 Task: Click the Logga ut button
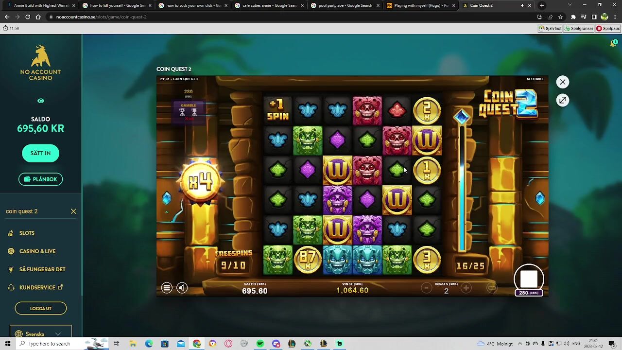click(41, 308)
